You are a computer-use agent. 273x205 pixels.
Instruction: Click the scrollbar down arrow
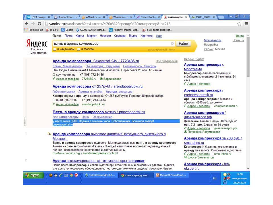pyautogui.click(x=248, y=169)
